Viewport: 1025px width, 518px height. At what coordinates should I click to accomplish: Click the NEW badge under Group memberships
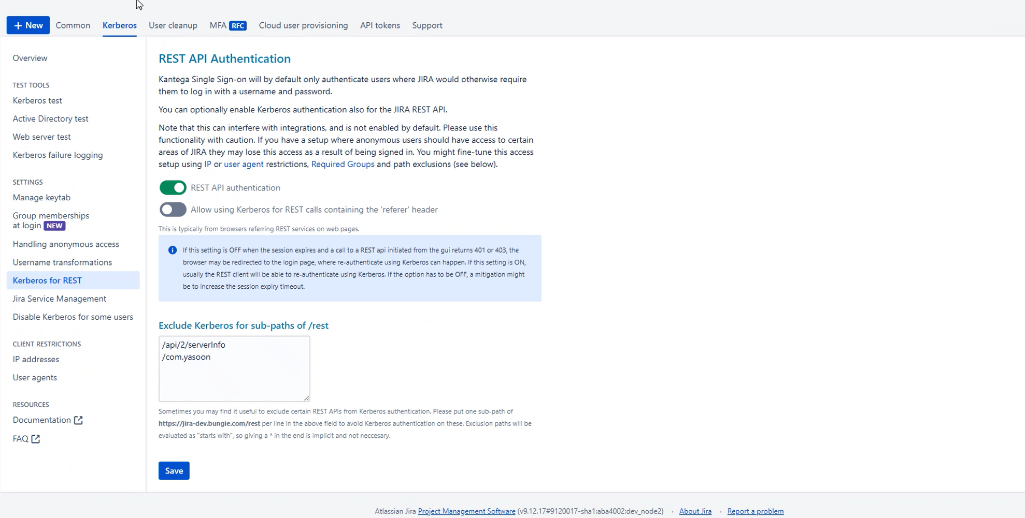coord(54,226)
